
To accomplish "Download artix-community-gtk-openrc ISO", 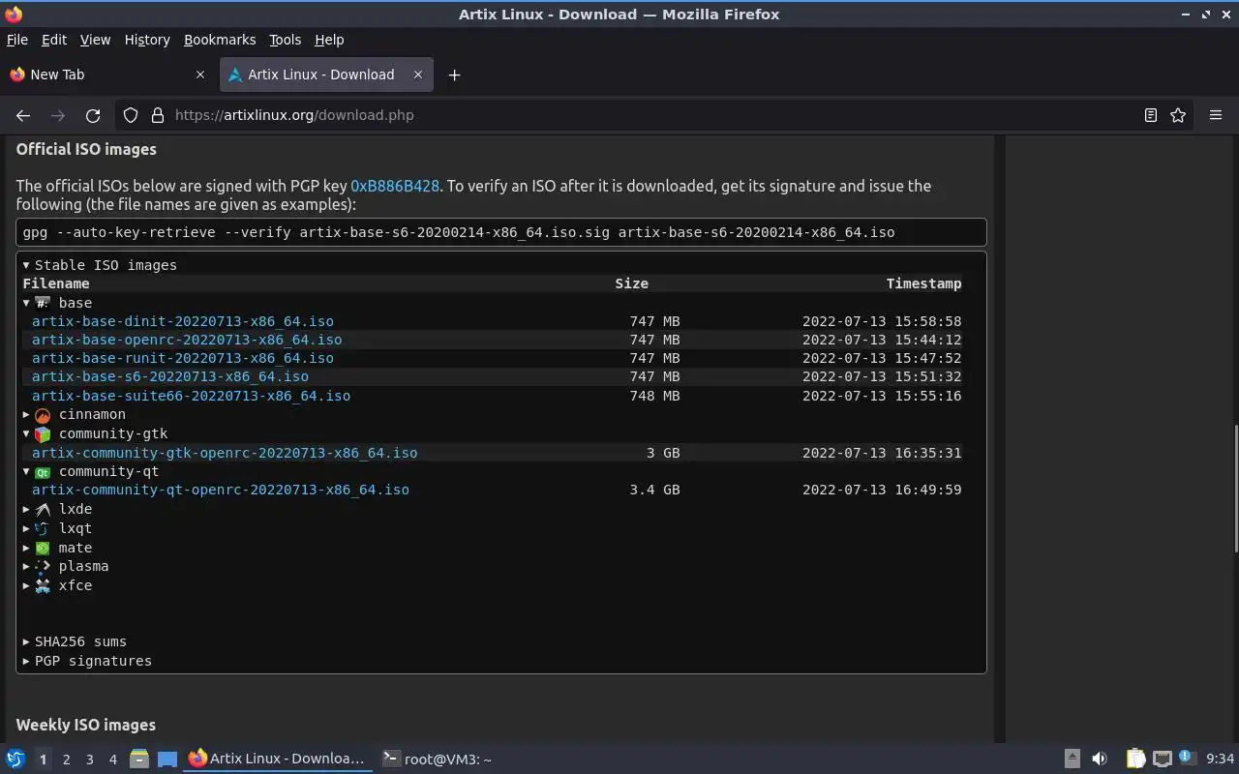I will pos(225,453).
